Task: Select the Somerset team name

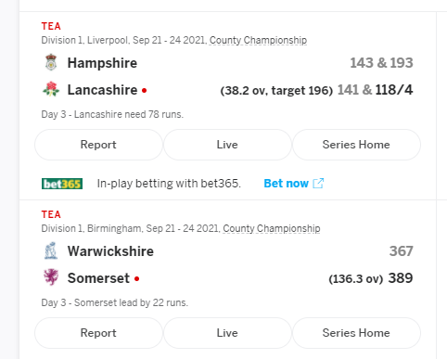Action: click(x=98, y=278)
